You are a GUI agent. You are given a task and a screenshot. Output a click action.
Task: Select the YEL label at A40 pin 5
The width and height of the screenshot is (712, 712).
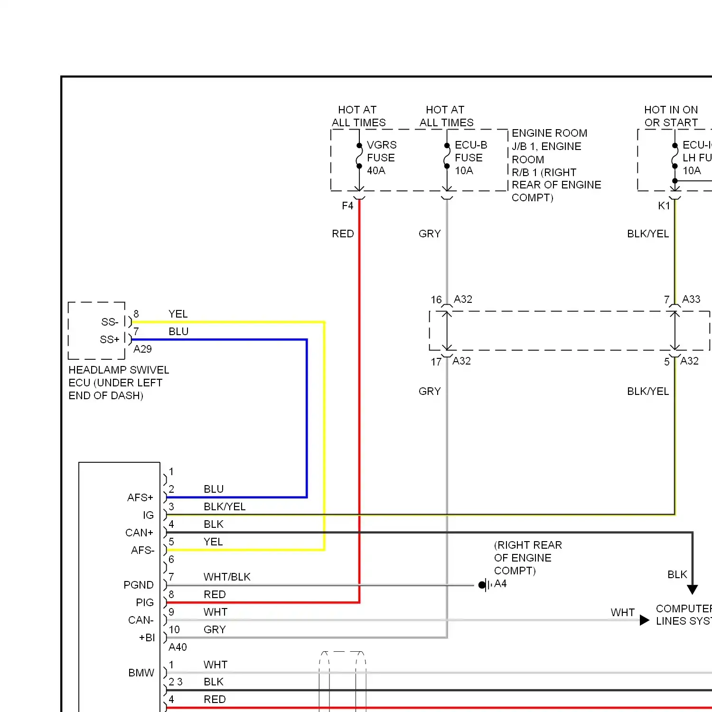[x=213, y=542]
